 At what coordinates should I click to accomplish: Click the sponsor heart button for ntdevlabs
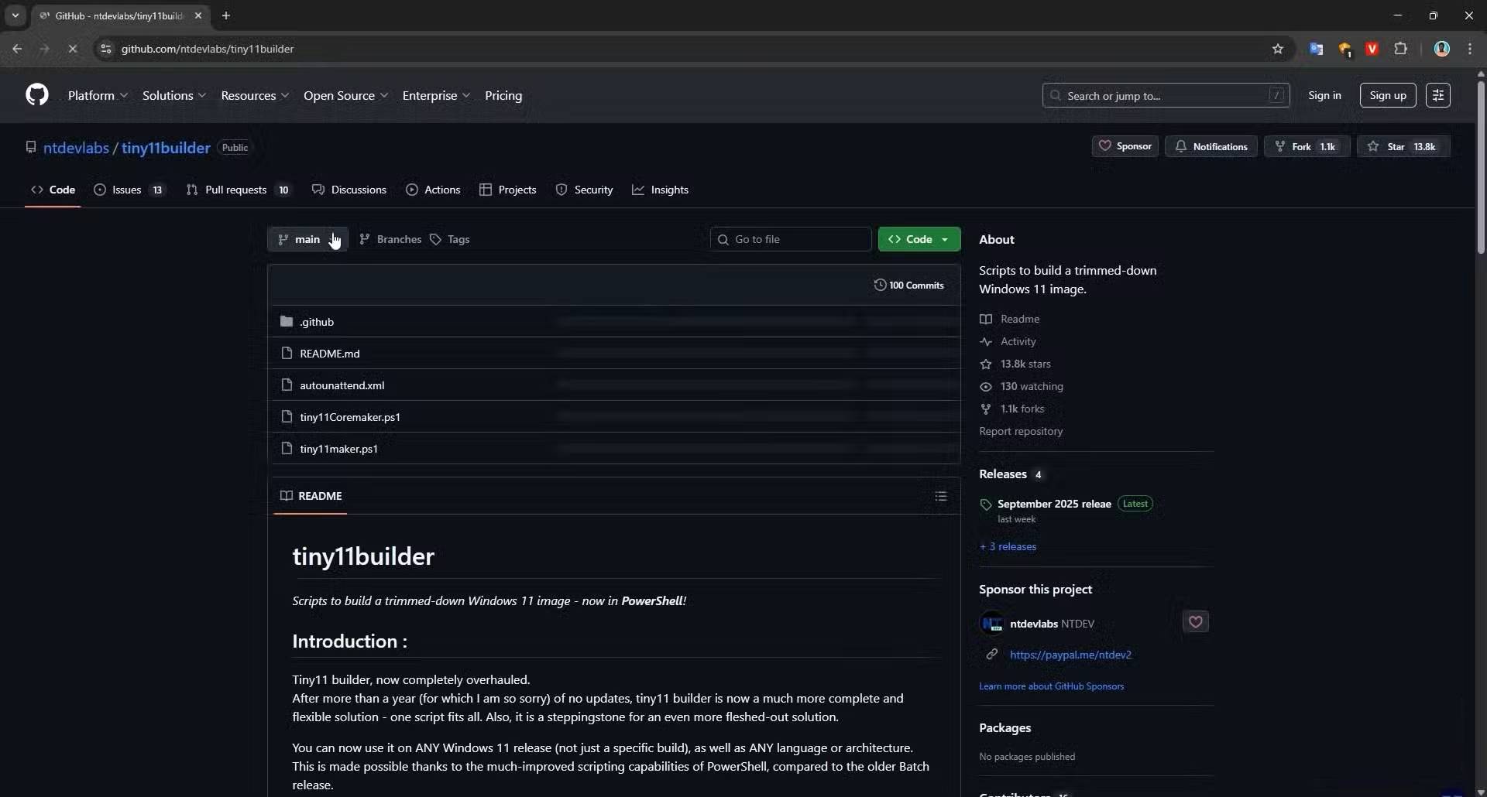click(x=1195, y=622)
